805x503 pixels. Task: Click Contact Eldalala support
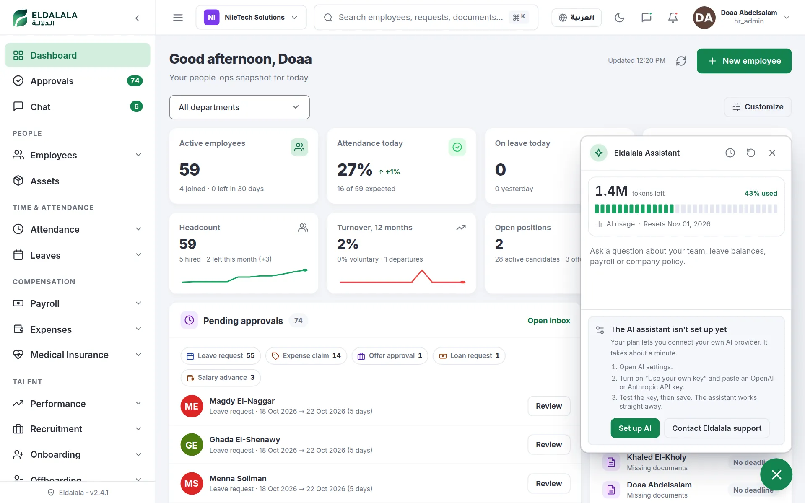click(x=717, y=428)
